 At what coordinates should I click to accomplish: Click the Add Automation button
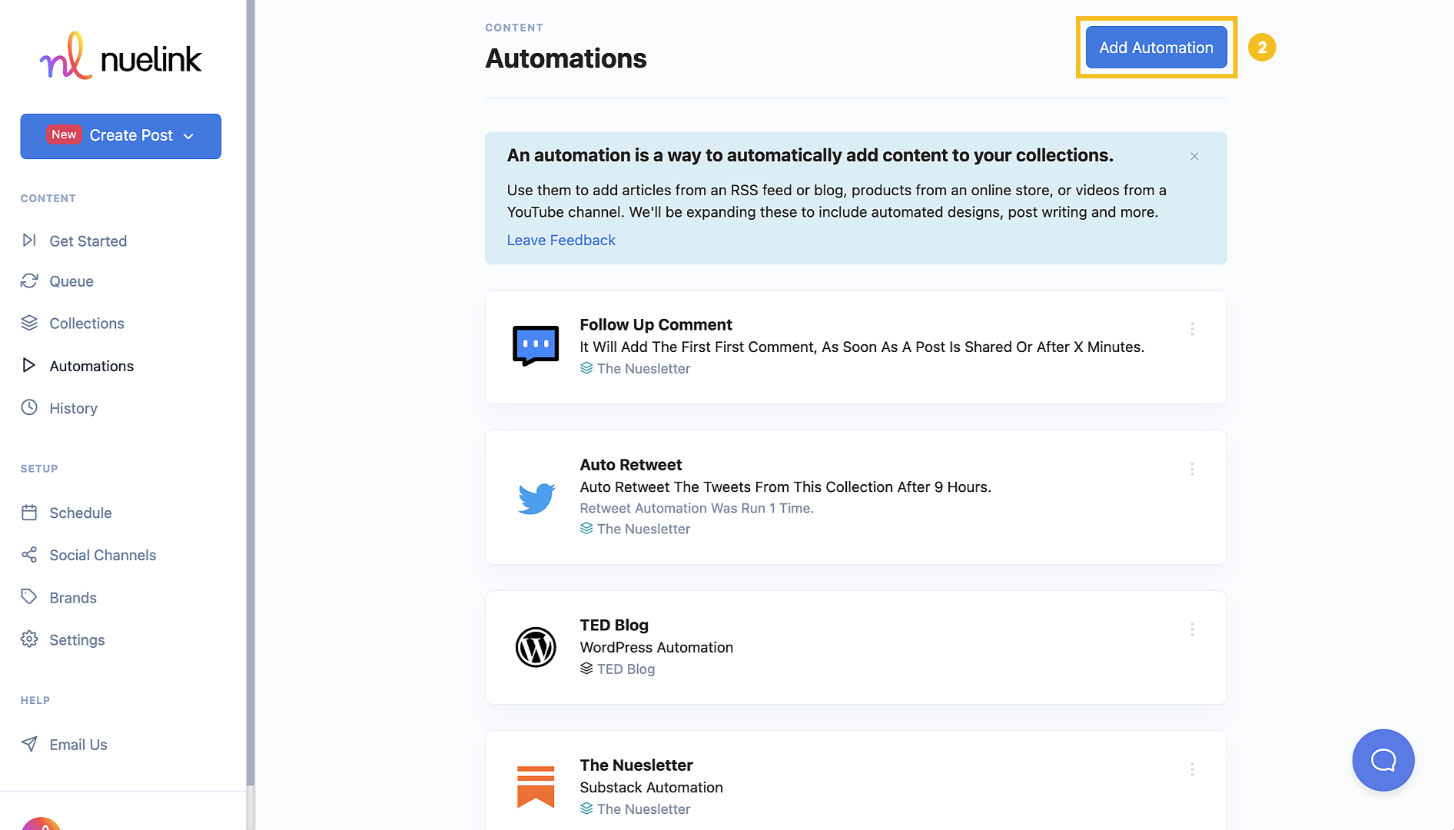(1156, 48)
